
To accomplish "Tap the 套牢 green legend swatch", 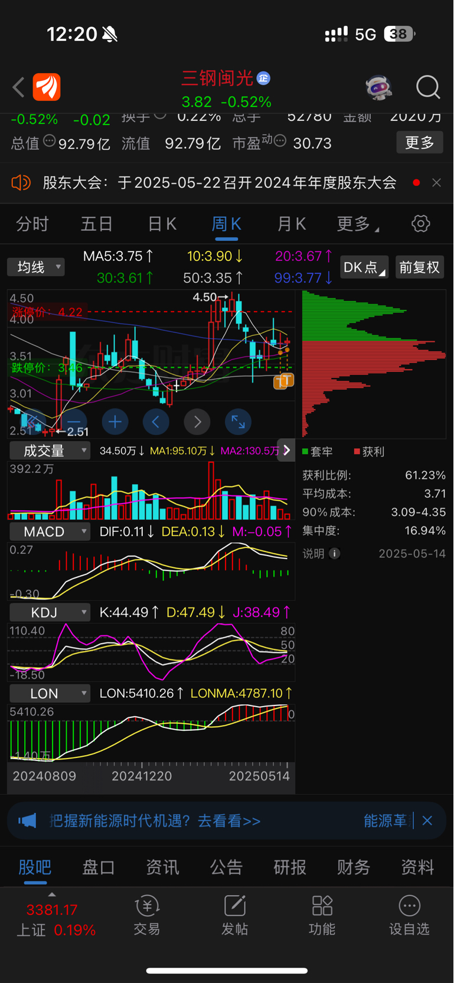I will (305, 452).
